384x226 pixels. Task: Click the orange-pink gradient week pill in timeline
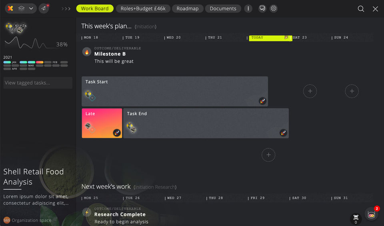coord(40,62)
